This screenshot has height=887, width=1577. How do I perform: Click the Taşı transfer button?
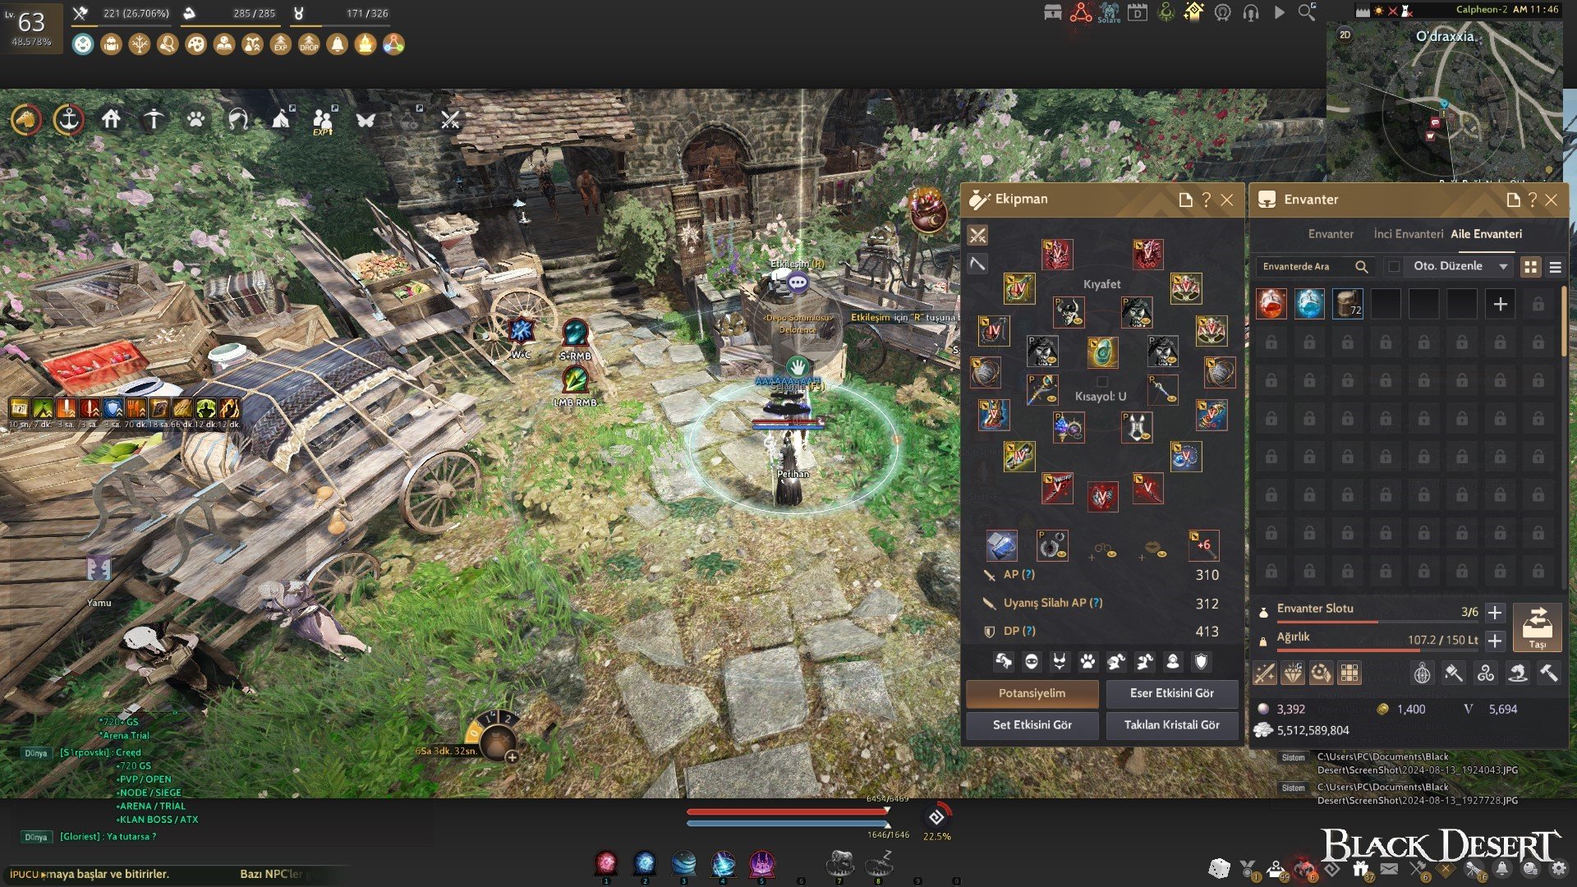[1537, 628]
